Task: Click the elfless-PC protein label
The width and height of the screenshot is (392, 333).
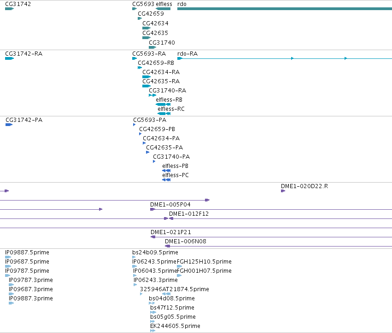Action: point(176,176)
